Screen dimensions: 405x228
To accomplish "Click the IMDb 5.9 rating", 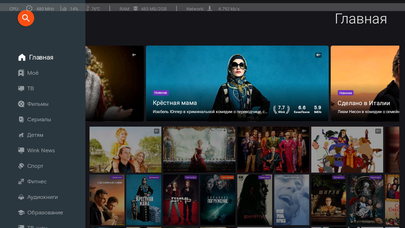I will click(x=318, y=109).
